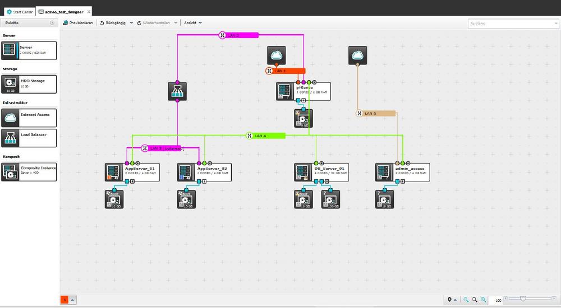
Task: Select the HDD Storage palette item
Action: pyautogui.click(x=29, y=84)
